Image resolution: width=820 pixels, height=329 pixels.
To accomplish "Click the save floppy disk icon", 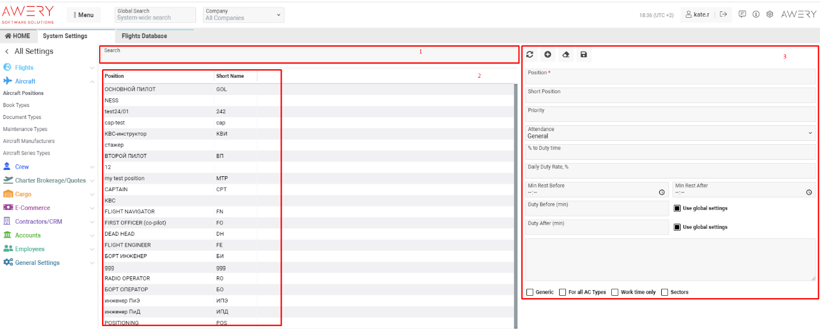I will pos(584,54).
